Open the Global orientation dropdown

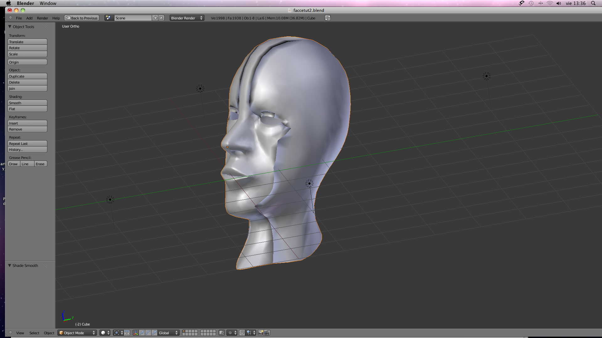click(168, 333)
